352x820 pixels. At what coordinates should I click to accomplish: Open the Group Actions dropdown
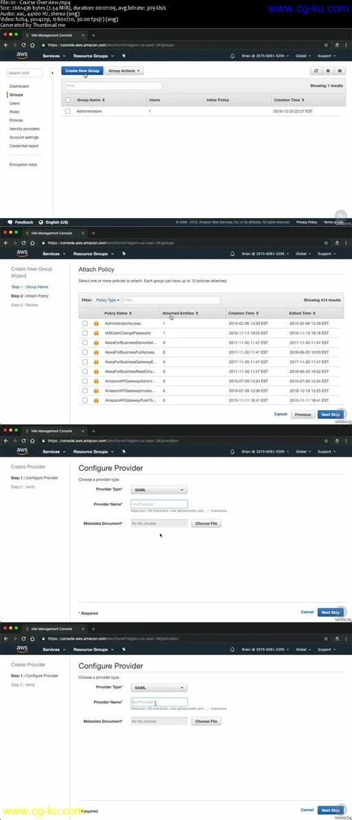(124, 71)
